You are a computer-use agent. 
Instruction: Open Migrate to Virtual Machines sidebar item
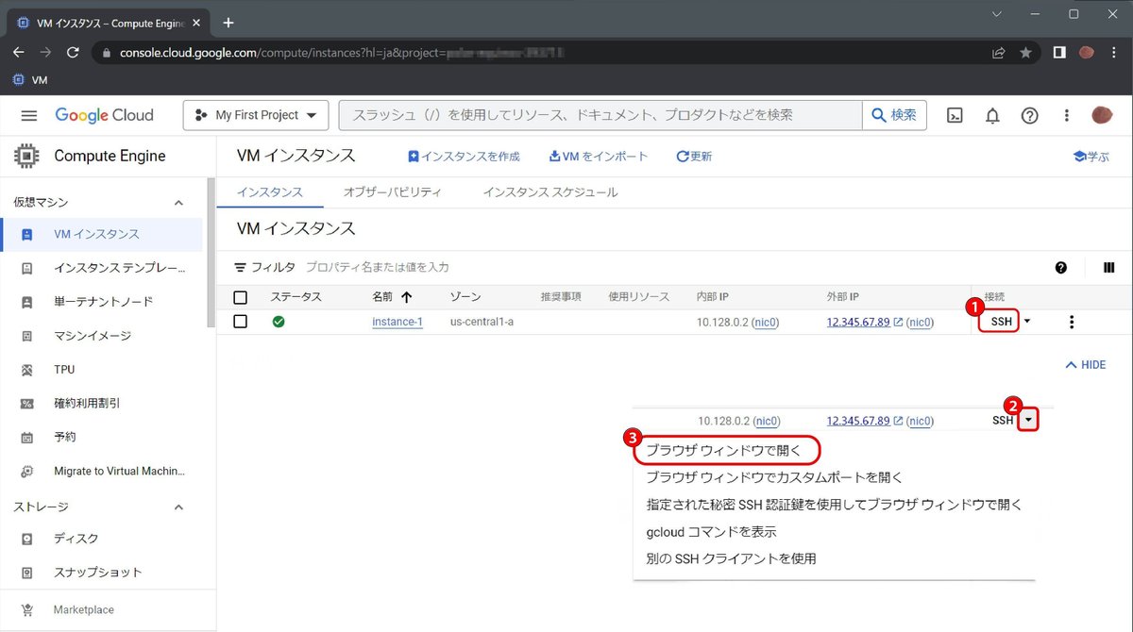coord(102,471)
